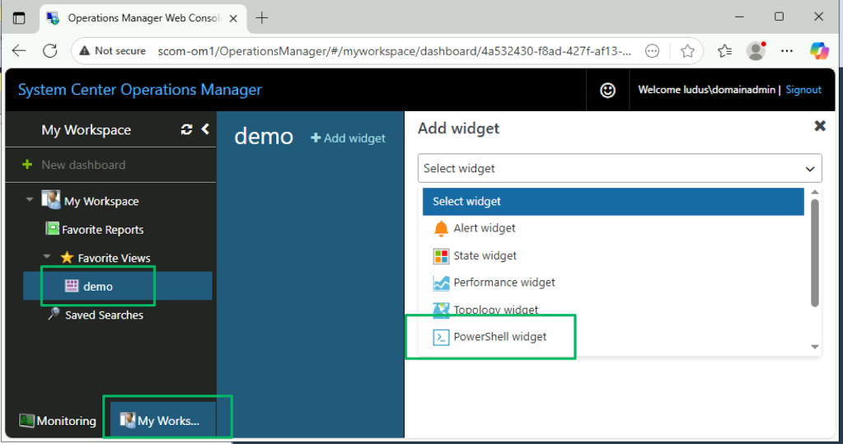Image resolution: width=843 pixels, height=444 pixels.
Task: Switch to the Monitoring tab
Action: coord(58,421)
